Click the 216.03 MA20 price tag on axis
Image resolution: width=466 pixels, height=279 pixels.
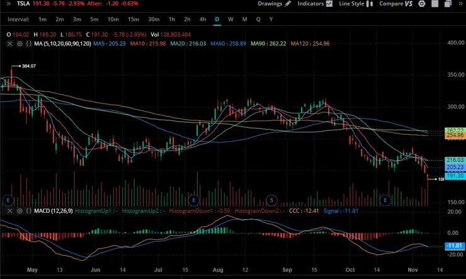click(455, 160)
